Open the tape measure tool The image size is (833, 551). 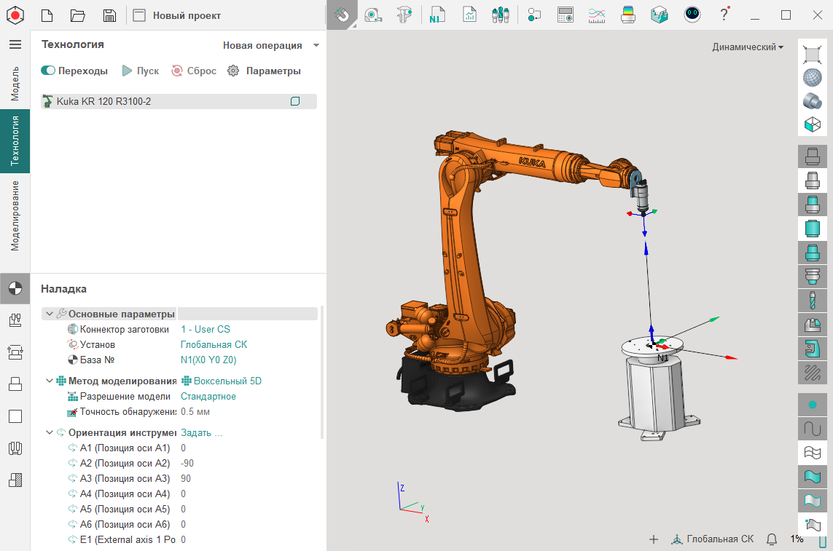tap(373, 15)
